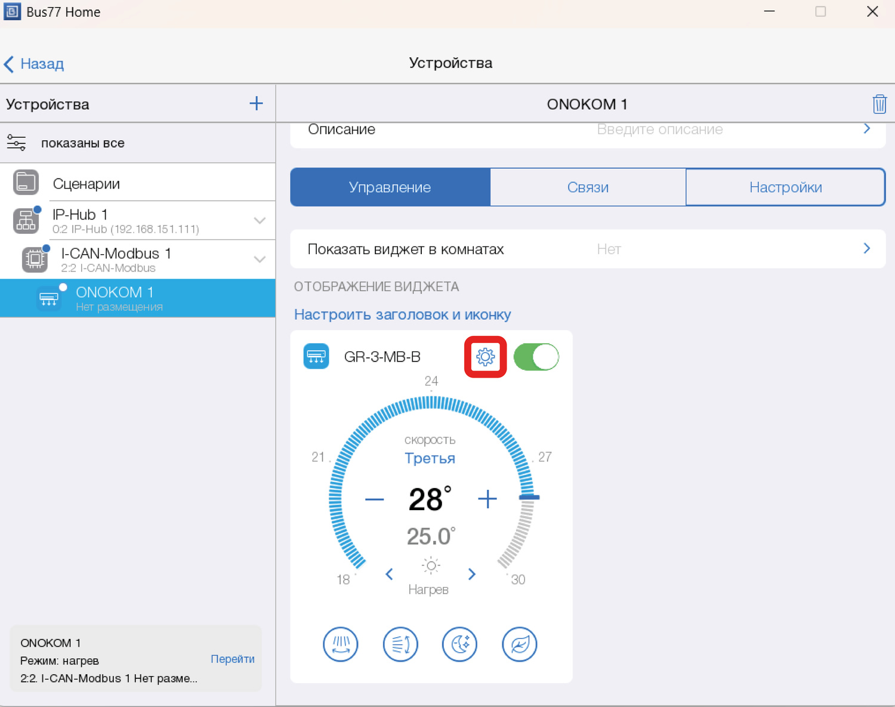Image resolution: width=895 pixels, height=707 pixels.
Task: Click Настроить заголовок и иконку link
Action: 402,314
